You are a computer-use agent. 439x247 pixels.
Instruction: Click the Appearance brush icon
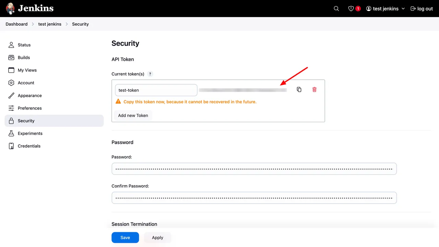tap(11, 95)
